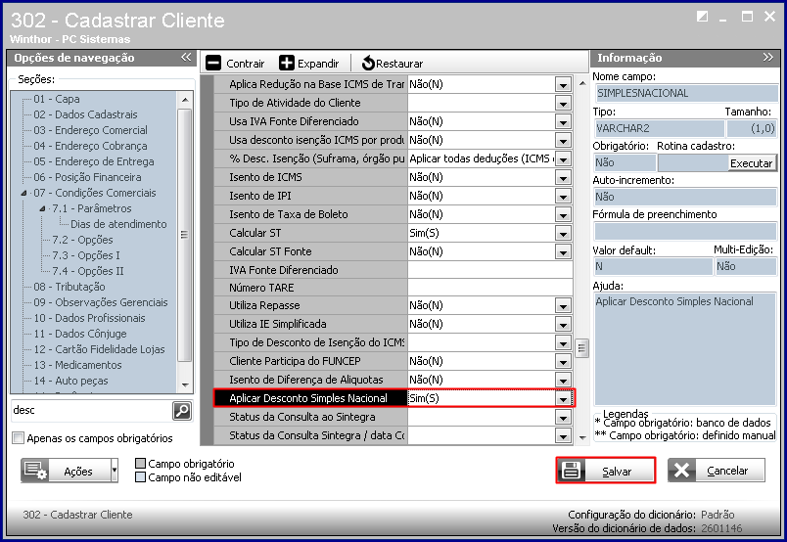Click the X icon on Cancelar
The image size is (787, 542).
coord(681,471)
